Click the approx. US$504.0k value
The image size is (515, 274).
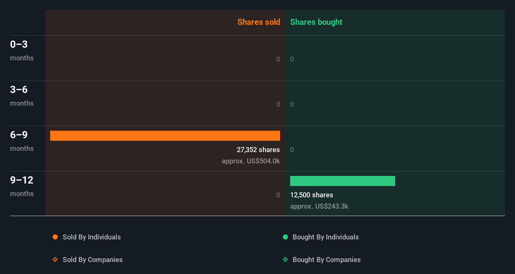click(x=251, y=161)
